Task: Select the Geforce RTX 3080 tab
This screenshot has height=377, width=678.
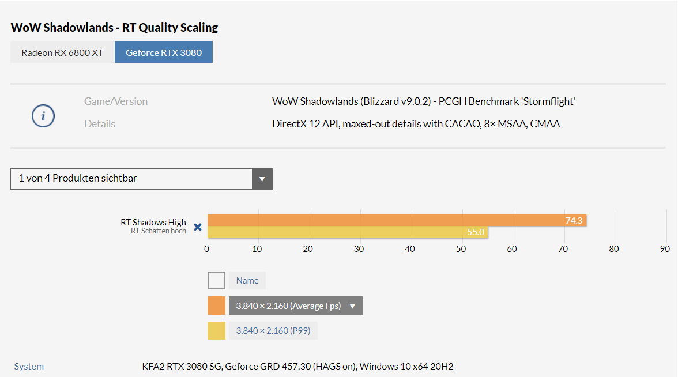Action: coord(164,52)
